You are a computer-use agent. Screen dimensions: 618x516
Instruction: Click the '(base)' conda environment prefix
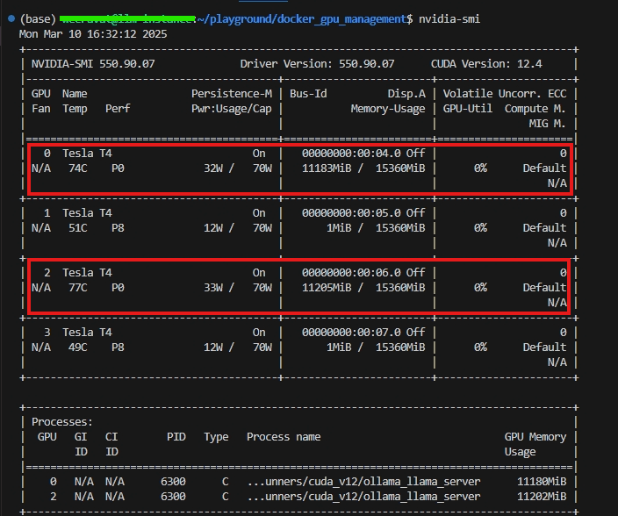coord(38,19)
